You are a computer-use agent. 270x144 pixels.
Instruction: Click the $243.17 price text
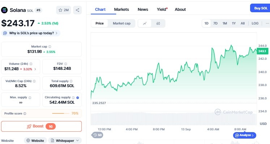pos(18,23)
